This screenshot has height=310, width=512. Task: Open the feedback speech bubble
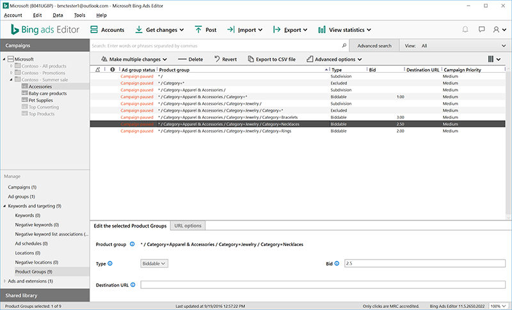pos(482,29)
